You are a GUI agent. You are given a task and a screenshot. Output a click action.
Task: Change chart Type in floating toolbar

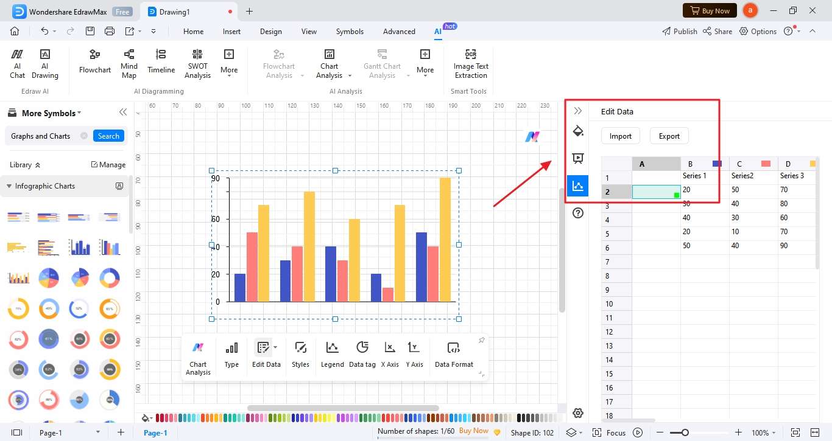231,355
